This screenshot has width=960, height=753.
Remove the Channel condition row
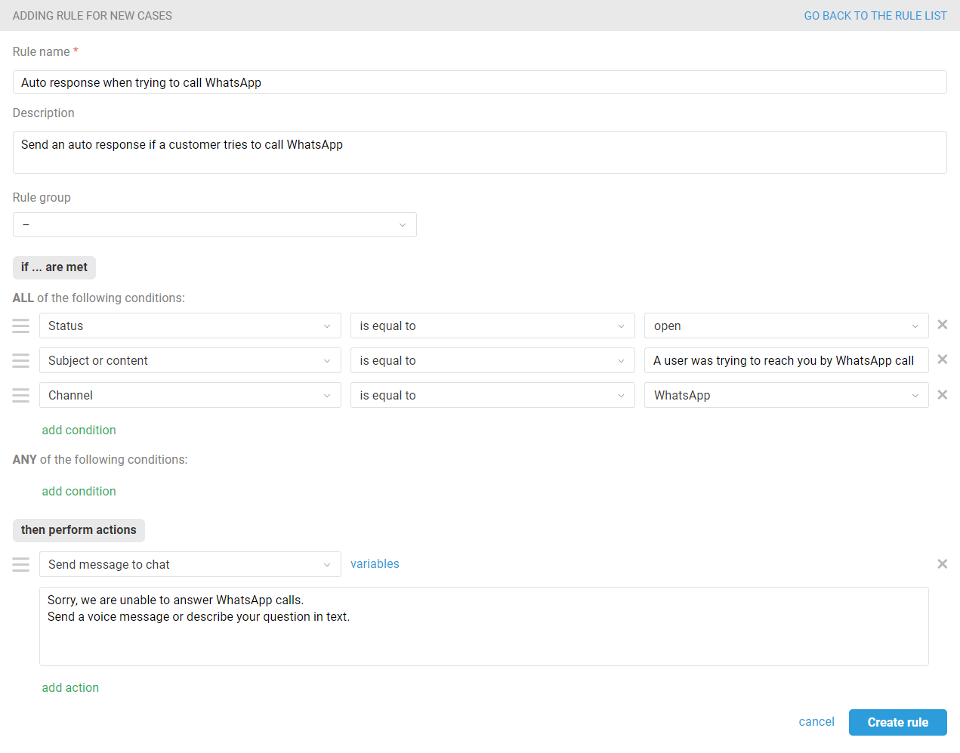point(942,394)
